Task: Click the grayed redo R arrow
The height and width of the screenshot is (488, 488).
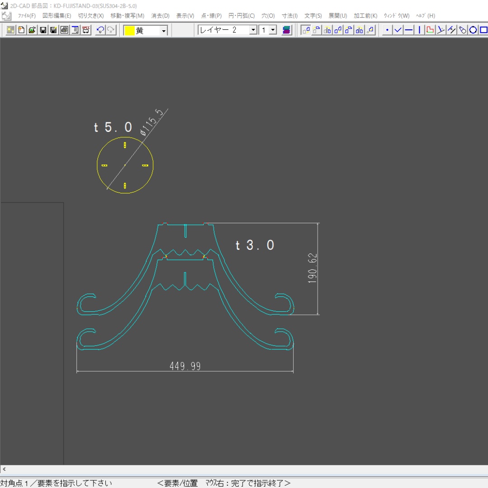Action: (111, 30)
